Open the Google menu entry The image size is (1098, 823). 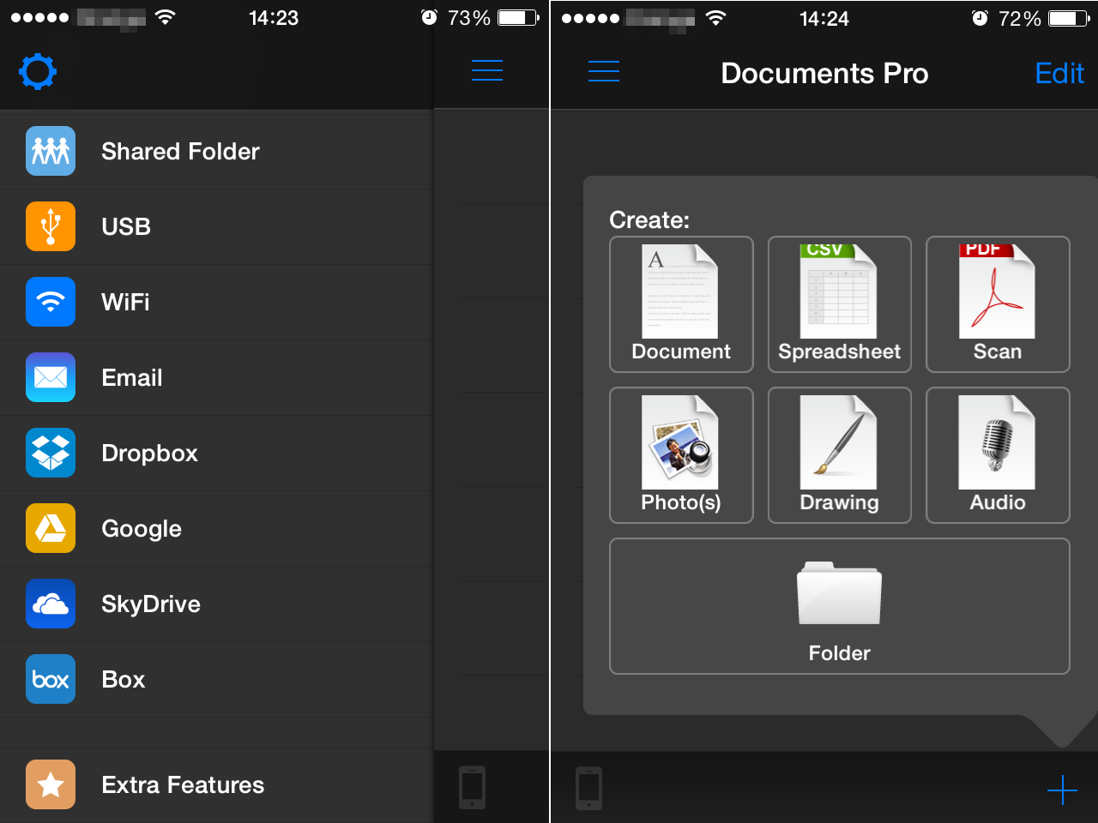tap(216, 528)
